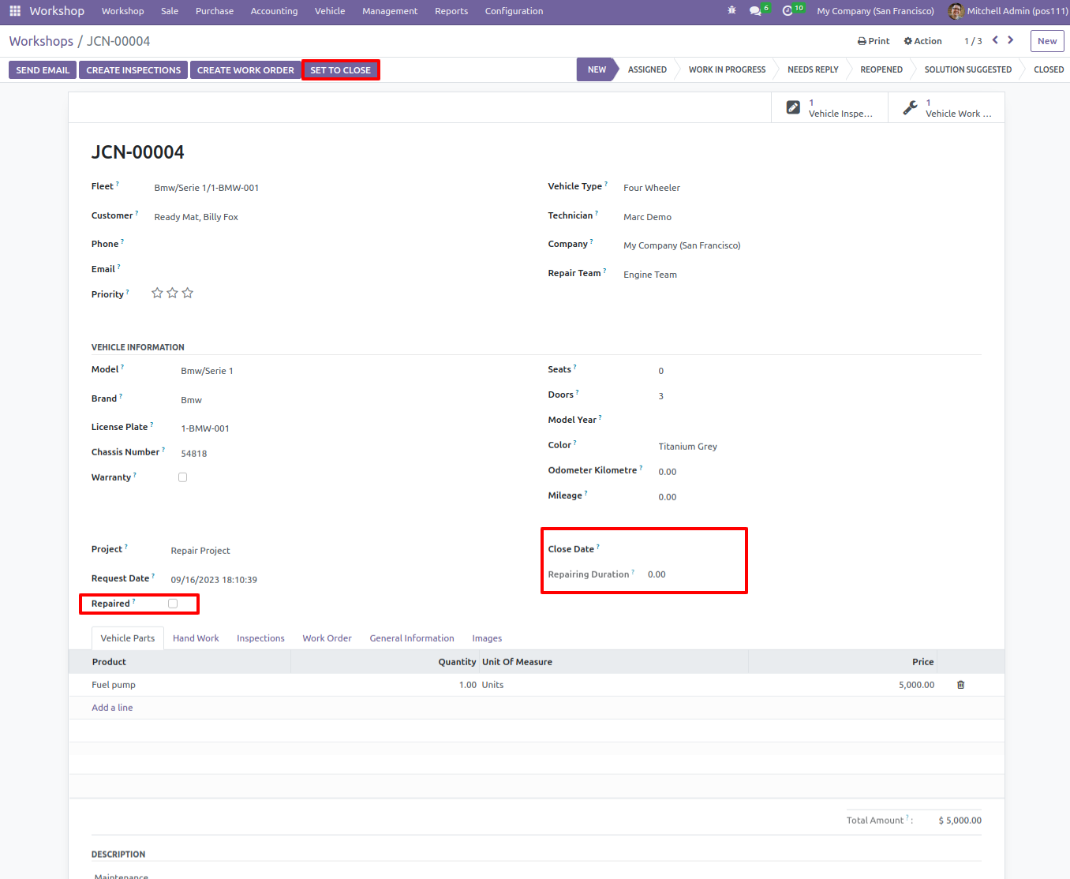Open the Configuration menu

pos(514,11)
